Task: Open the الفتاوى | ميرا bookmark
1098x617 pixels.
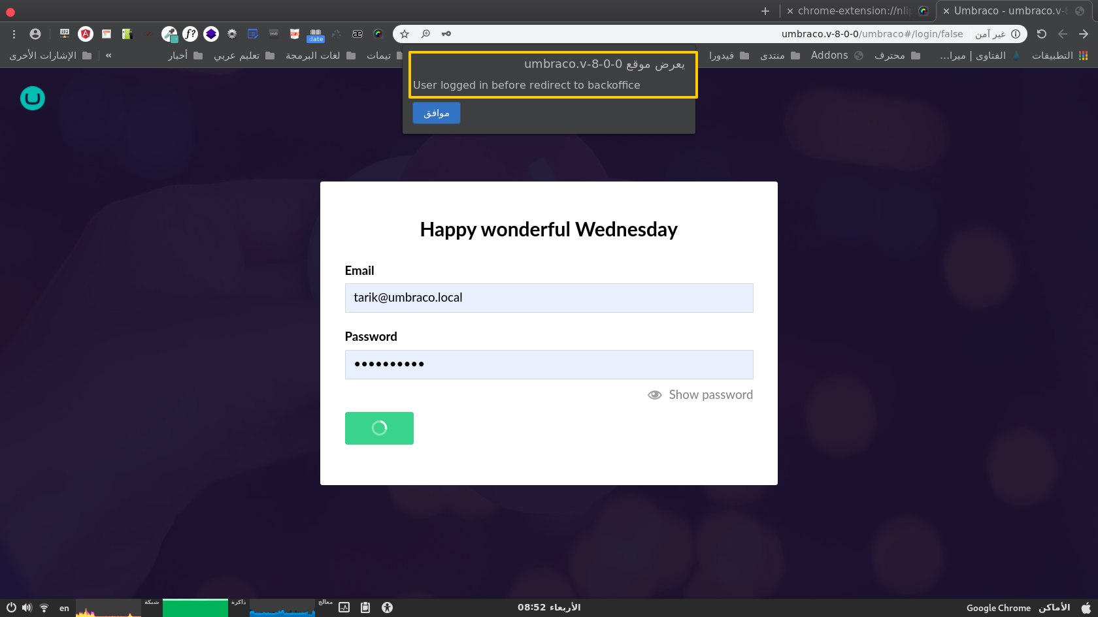Action: (980, 55)
